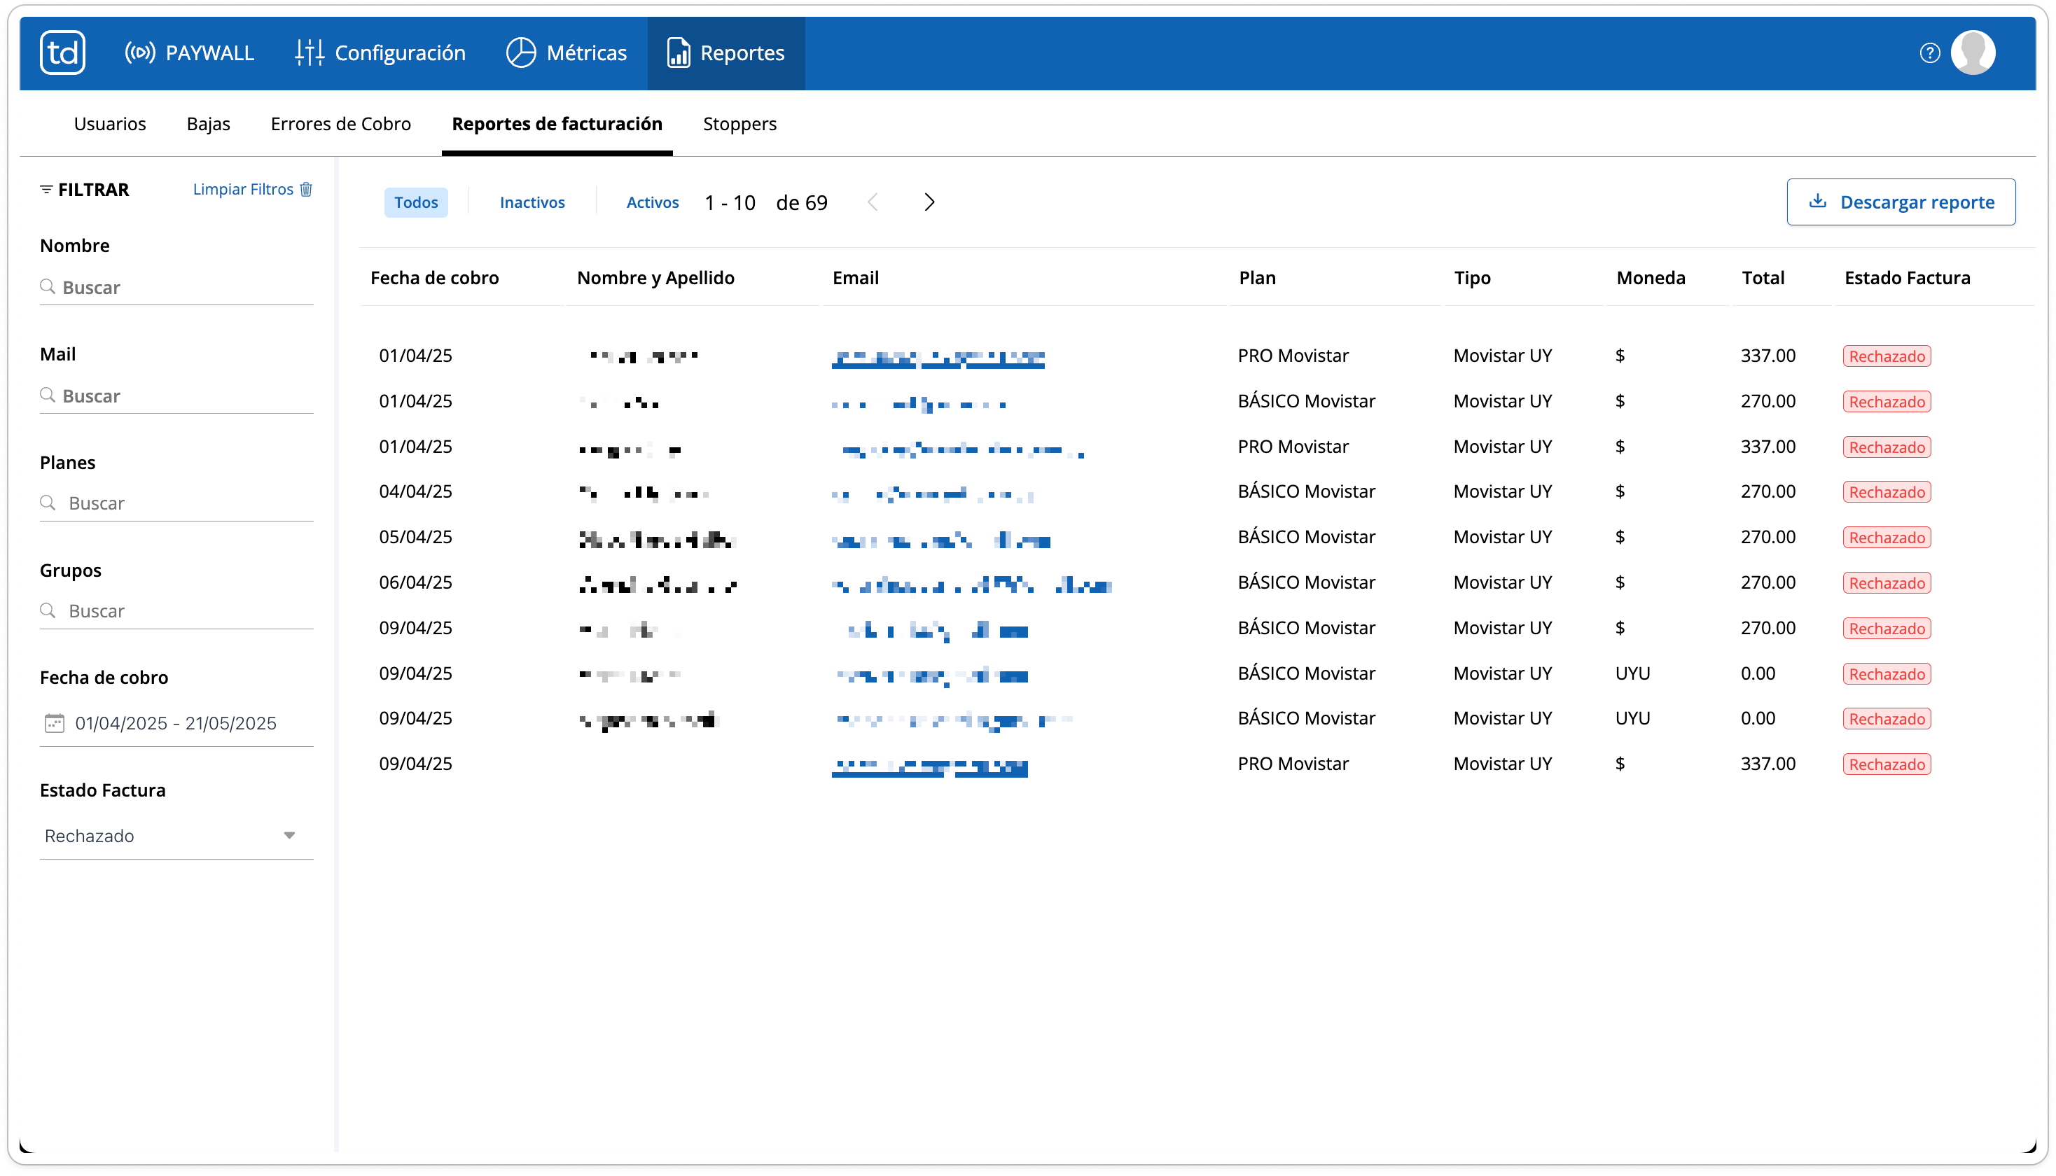Screen dimensions: 2056x1176
Task: Open the help question mark icon
Action: [x=1929, y=52]
